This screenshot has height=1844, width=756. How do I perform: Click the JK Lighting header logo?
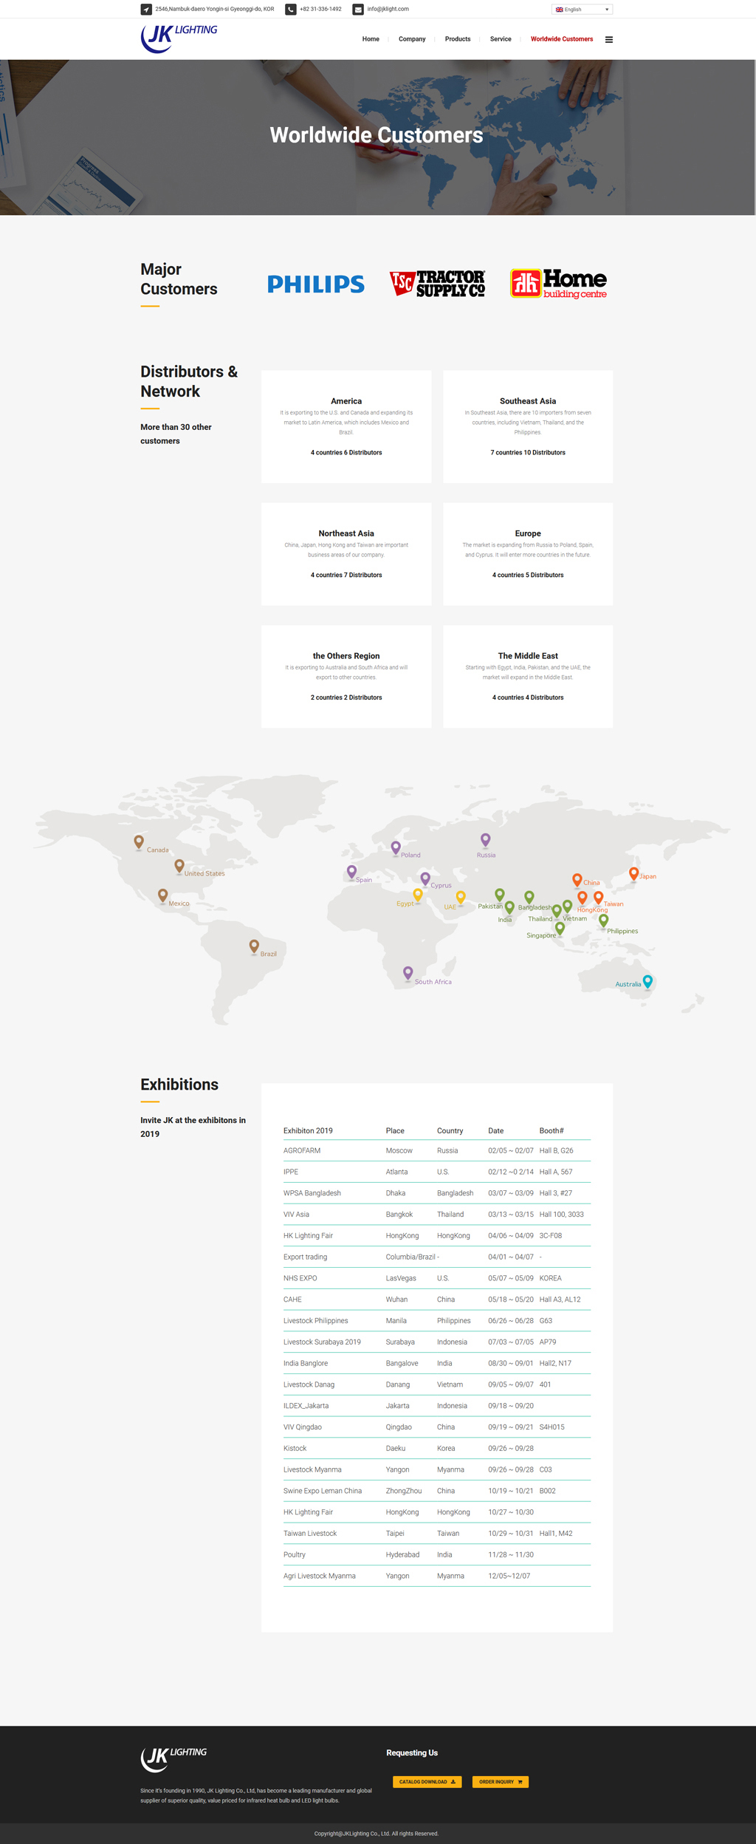(x=179, y=38)
